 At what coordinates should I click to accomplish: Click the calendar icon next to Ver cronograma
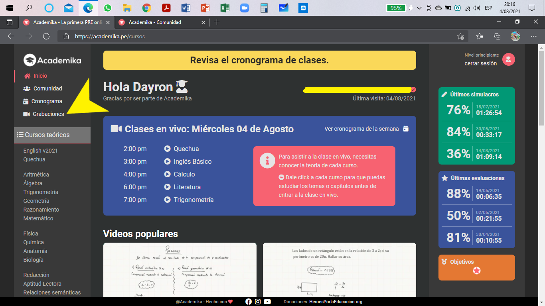[406, 129]
